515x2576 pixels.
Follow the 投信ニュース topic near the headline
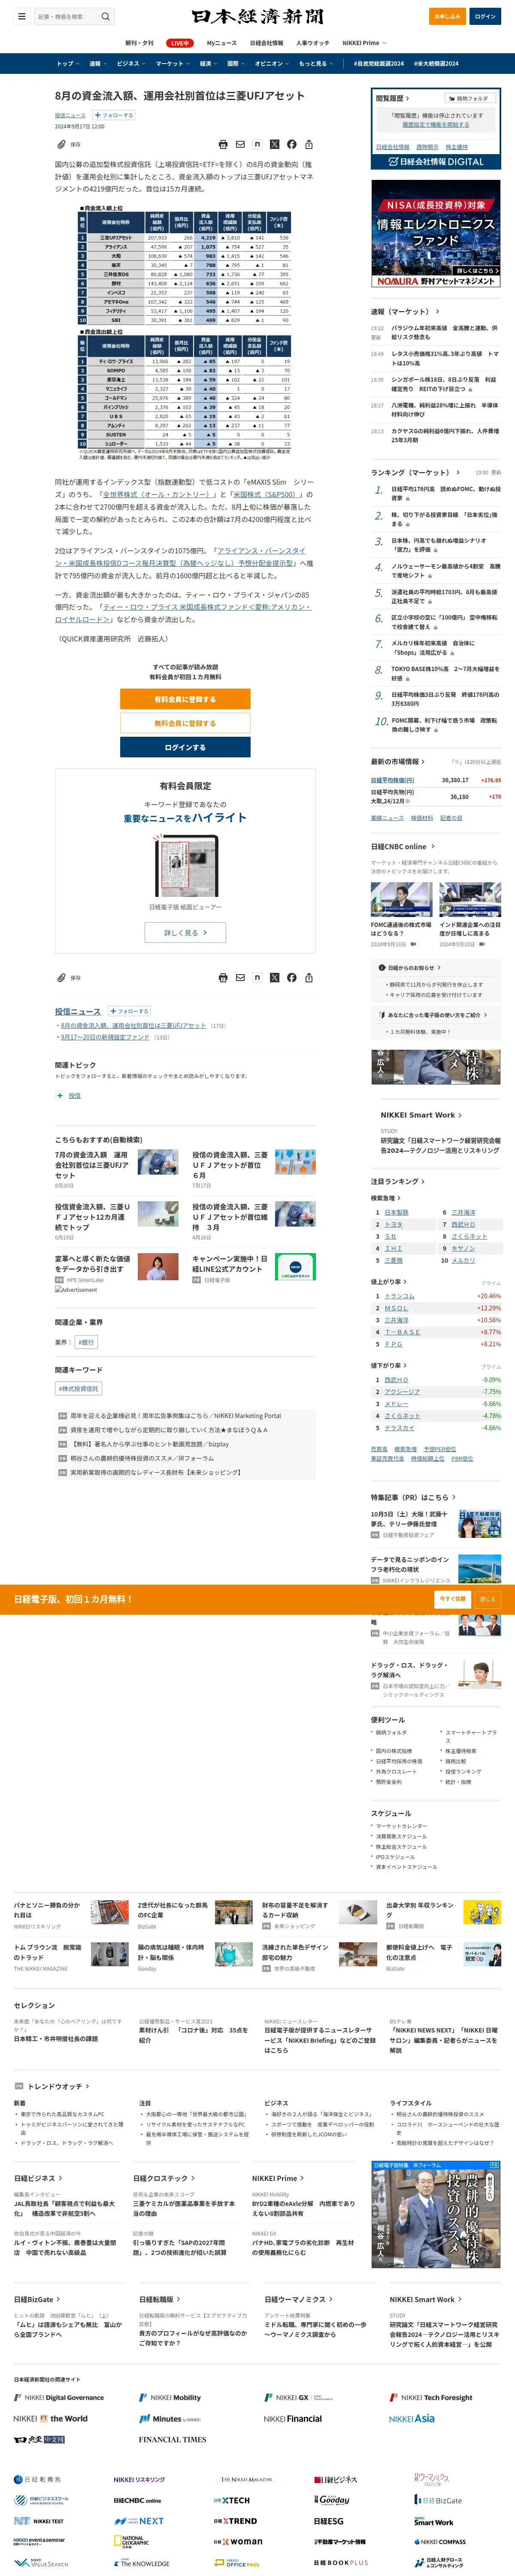(114, 115)
